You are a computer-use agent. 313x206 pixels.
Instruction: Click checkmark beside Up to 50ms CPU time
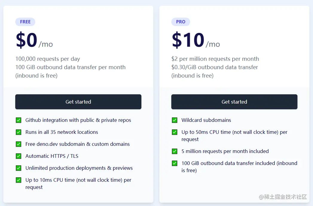click(x=175, y=132)
